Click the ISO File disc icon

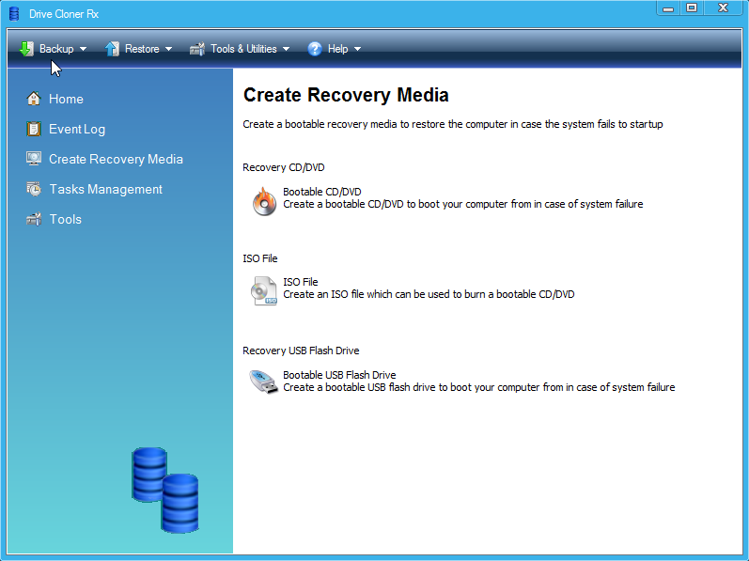264,290
